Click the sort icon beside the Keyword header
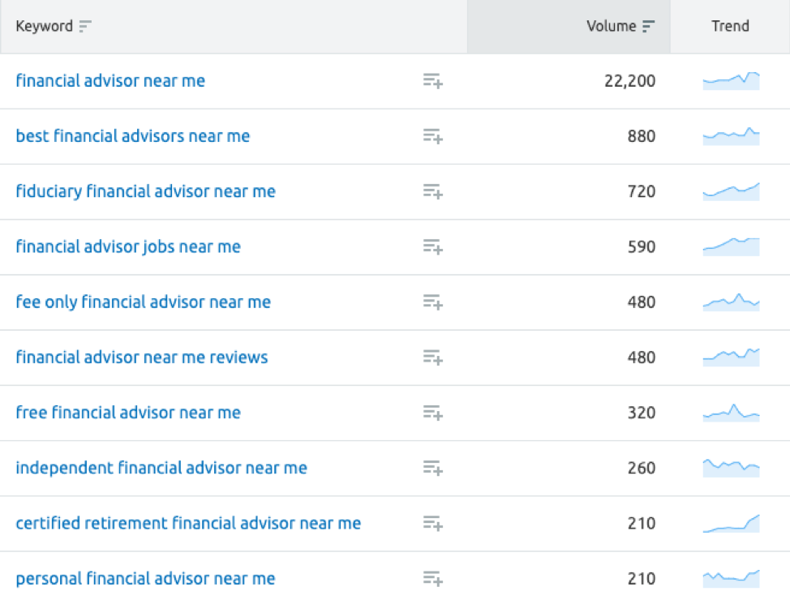The image size is (790, 604). pos(84,26)
